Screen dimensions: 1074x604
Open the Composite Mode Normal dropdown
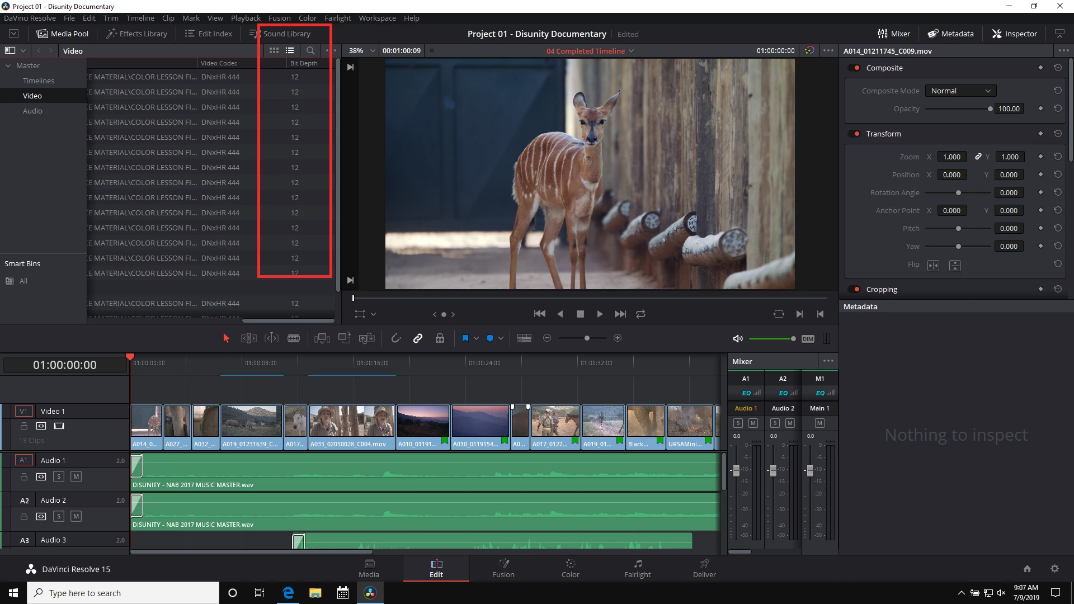click(x=960, y=91)
